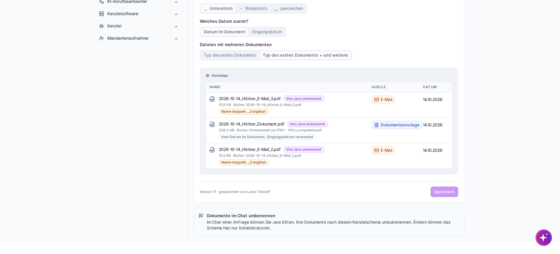The image size is (560, 254).
Task: Collapse the Mandantenaufnahme section chevron
Action: coord(176,39)
